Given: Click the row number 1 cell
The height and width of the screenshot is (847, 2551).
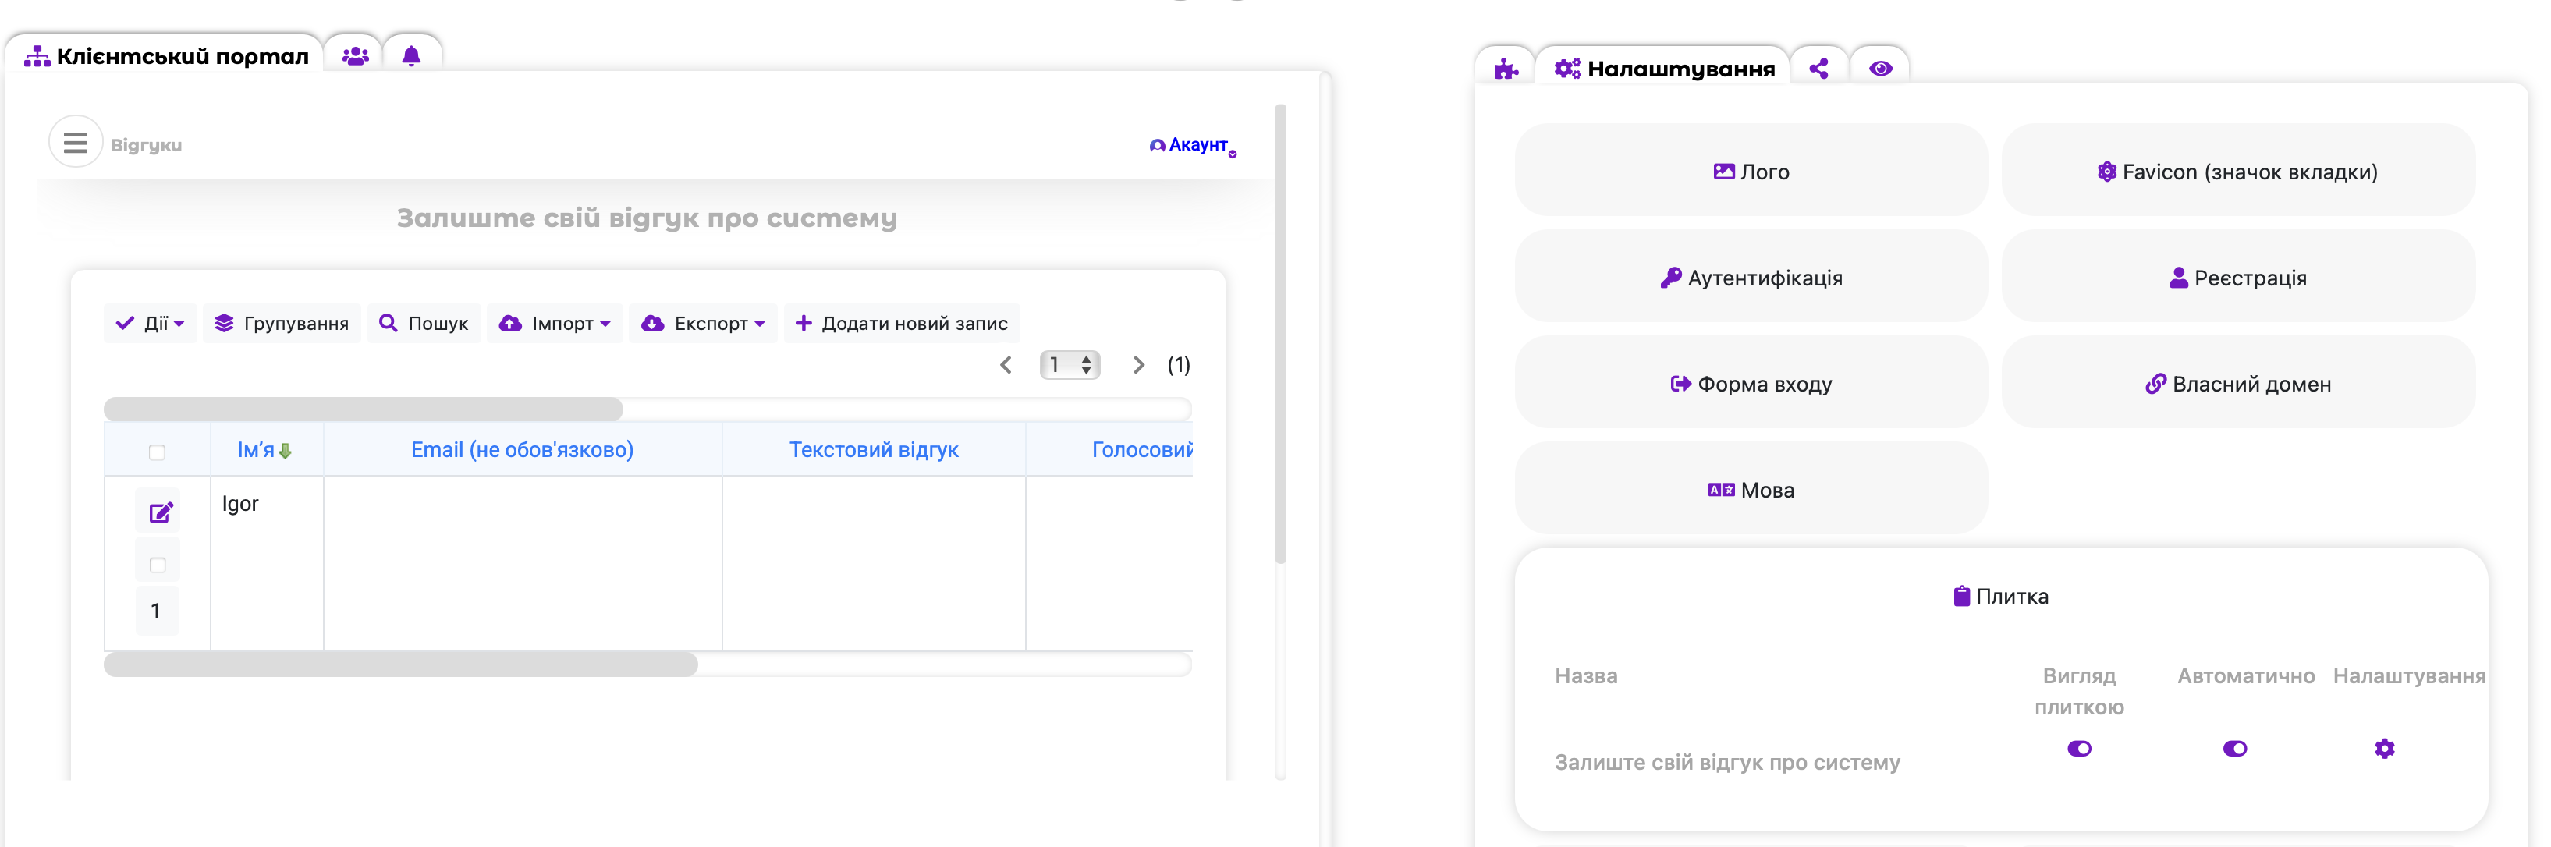Looking at the screenshot, I should [x=155, y=611].
